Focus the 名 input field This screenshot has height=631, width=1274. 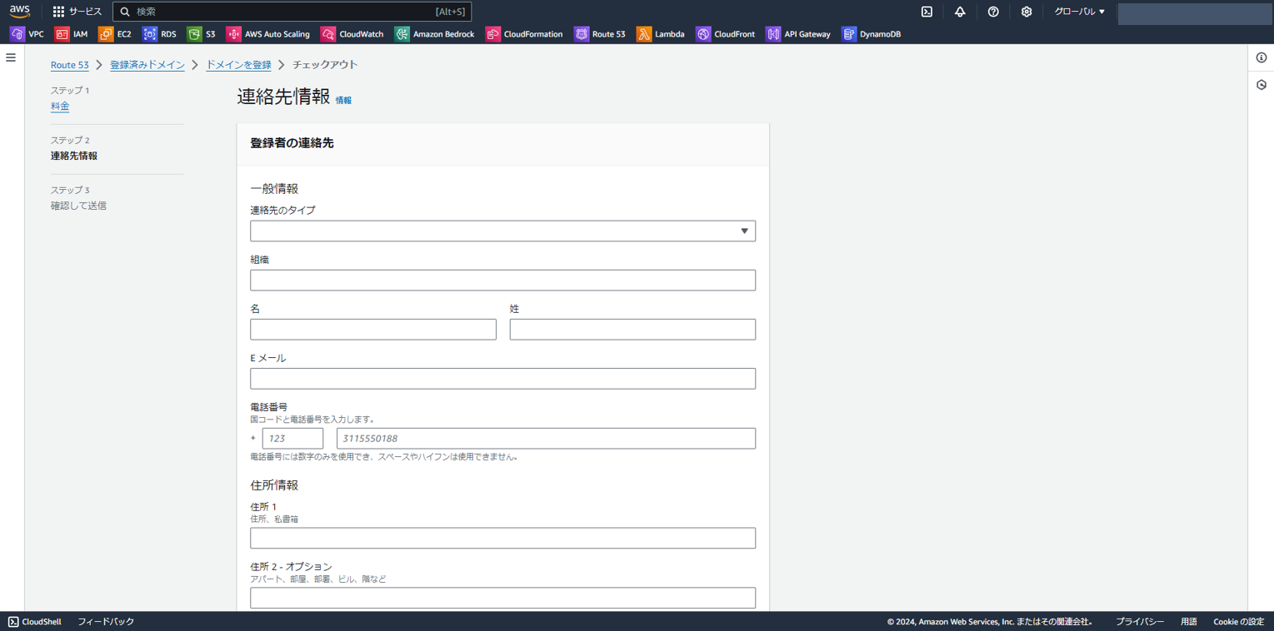pos(373,329)
